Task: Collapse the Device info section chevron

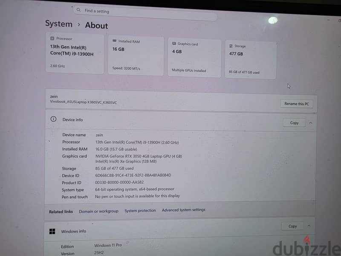Action: pos(311,123)
